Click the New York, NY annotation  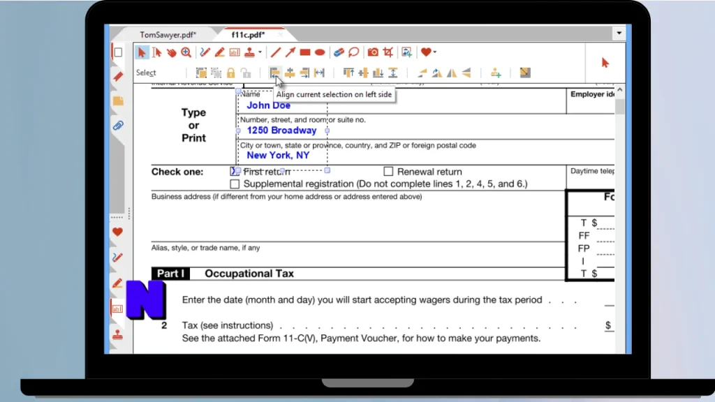[x=278, y=156]
